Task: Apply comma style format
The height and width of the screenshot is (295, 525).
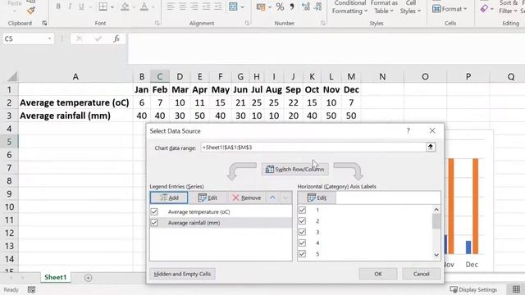Action: [292, 7]
